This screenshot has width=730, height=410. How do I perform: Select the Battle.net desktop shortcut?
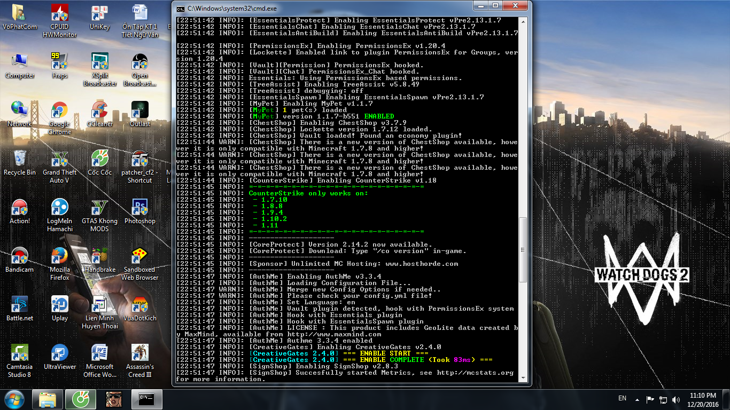tap(20, 305)
